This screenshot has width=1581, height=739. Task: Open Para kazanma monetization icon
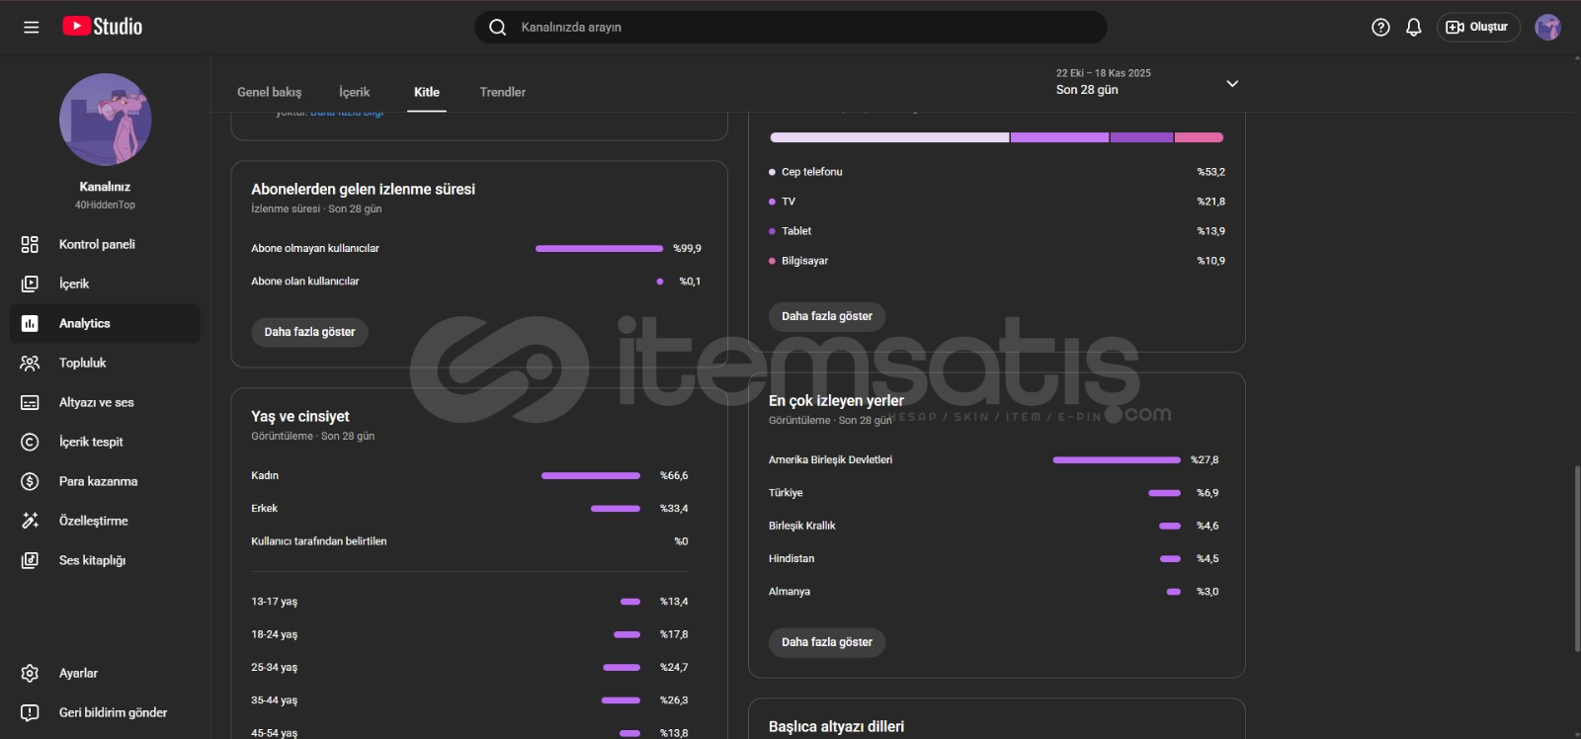30,481
